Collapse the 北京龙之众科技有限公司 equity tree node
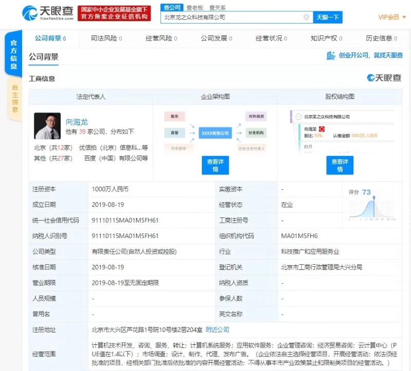411x371 pixels. (298, 117)
